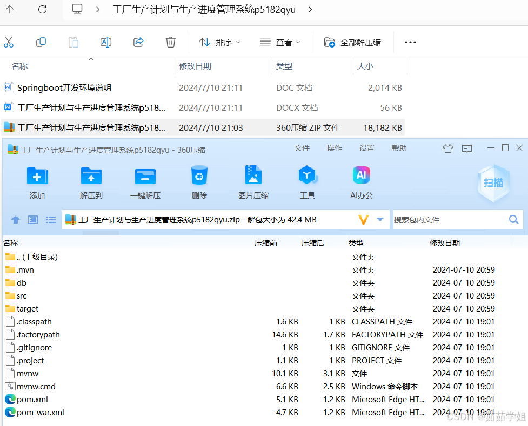The image size is (528, 426).
Task: Open 设置 menu in 360压缩
Action: [x=367, y=148]
